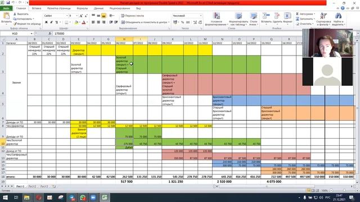
Task: Switch to the Формулы tab
Action: tap(82, 8)
